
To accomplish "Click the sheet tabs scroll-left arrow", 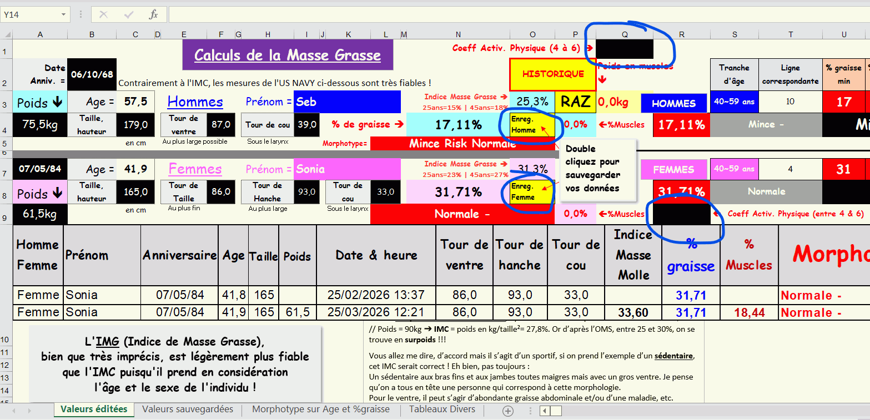I will [14, 411].
